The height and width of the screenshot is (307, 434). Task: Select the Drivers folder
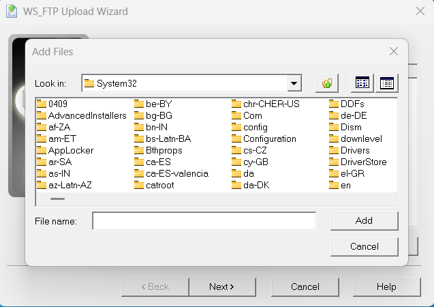pyautogui.click(x=350, y=151)
